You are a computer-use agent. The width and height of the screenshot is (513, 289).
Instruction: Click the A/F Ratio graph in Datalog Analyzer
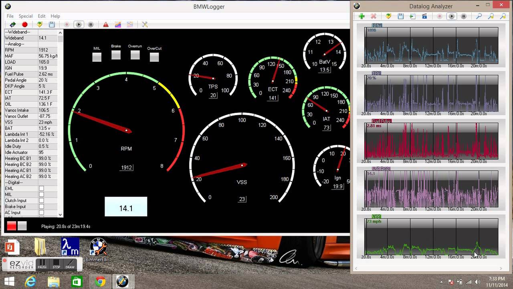coord(431,189)
